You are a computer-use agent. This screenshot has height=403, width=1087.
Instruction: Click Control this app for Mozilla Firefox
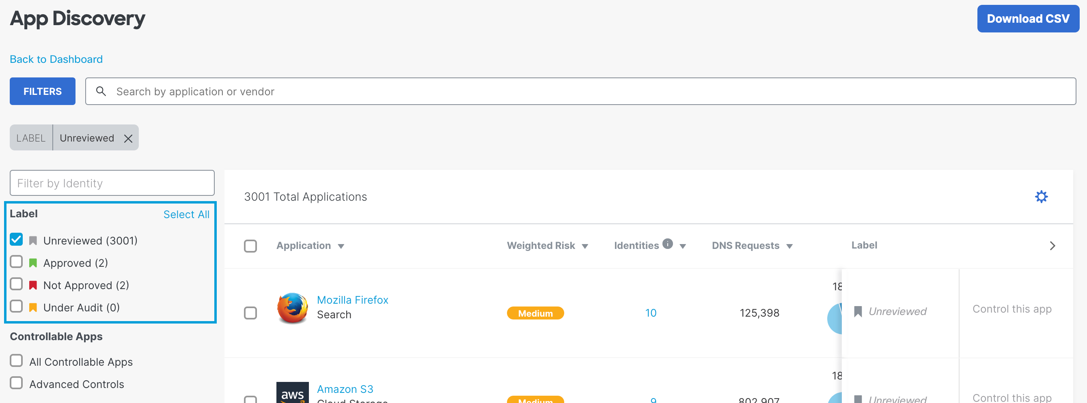1012,309
